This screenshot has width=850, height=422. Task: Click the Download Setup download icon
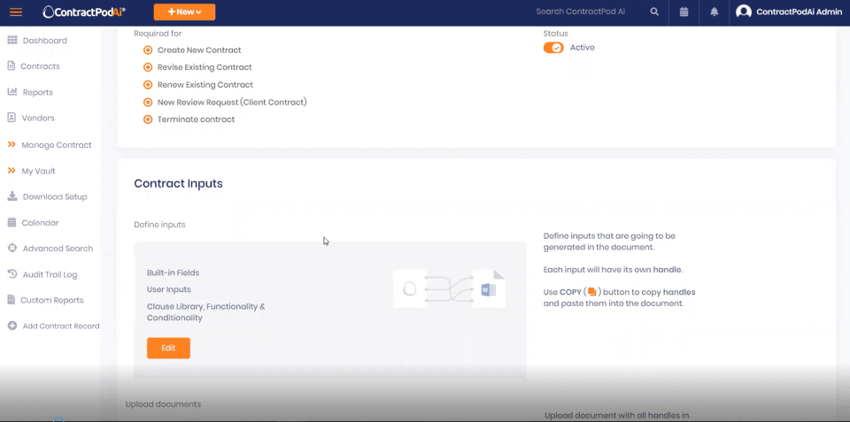(x=12, y=196)
